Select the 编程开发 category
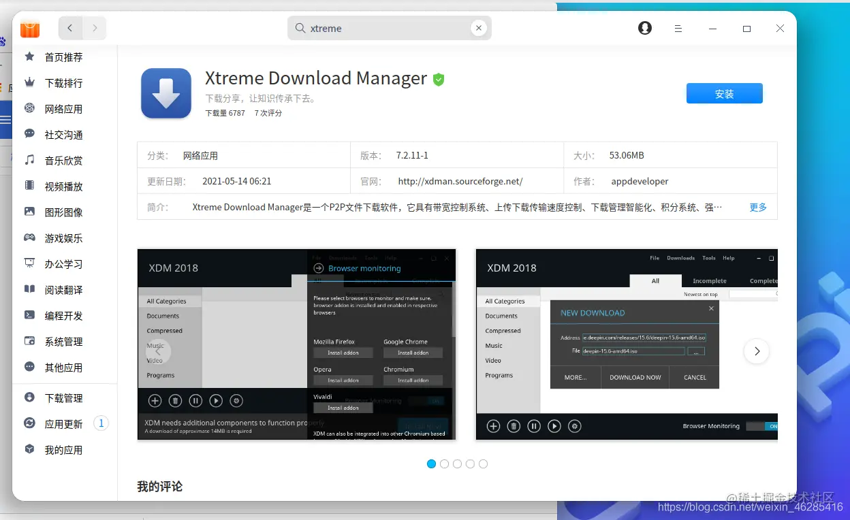The width and height of the screenshot is (850, 520). (64, 316)
